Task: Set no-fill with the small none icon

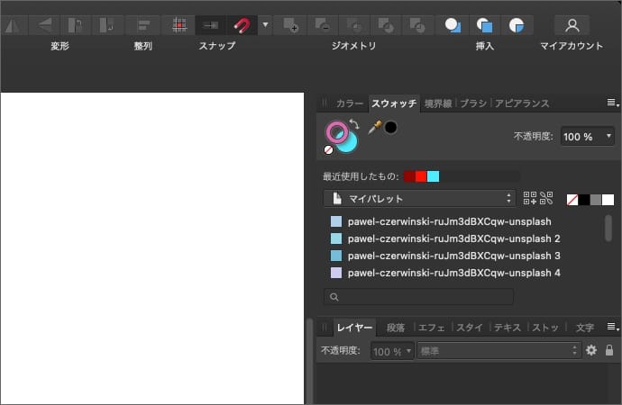Action: pos(328,150)
